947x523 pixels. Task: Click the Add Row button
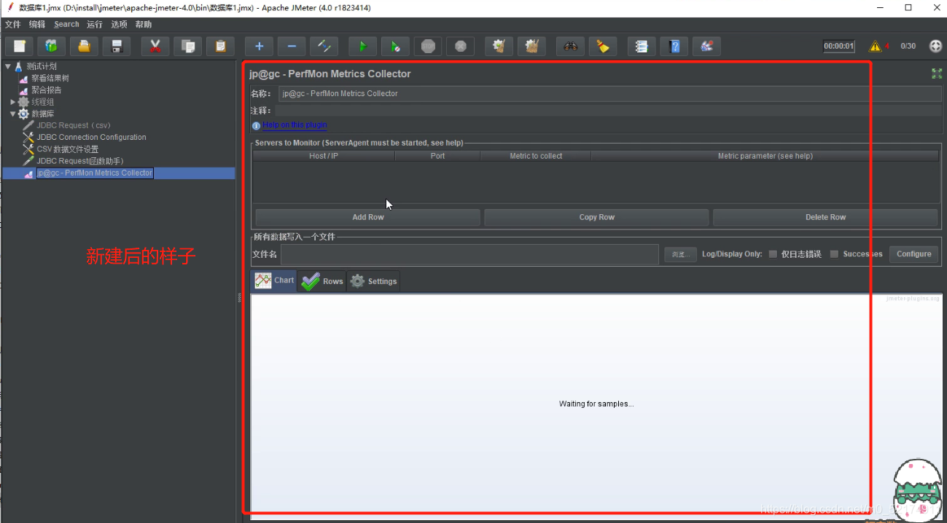tap(368, 217)
